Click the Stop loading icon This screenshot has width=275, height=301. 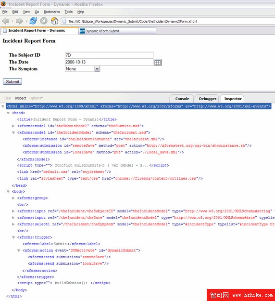pos(44,21)
